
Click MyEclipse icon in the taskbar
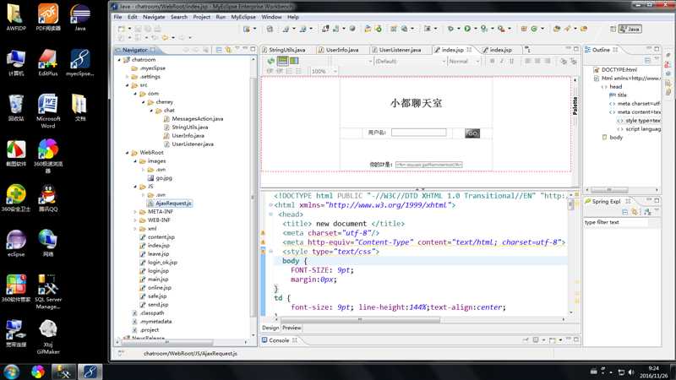coord(90,372)
